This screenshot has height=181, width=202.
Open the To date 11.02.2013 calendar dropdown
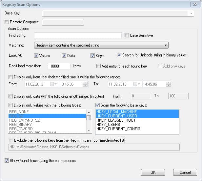(x=137, y=84)
